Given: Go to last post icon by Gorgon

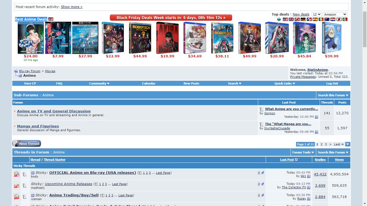Looking at the screenshot, I should [x=317, y=117].
